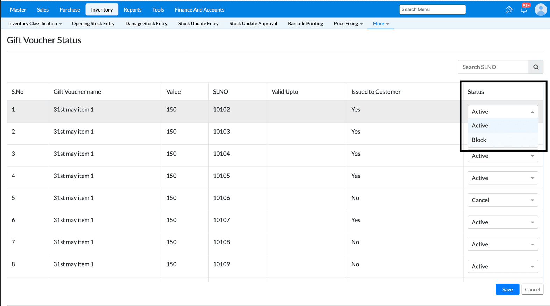Open the notifications bell icon
This screenshot has height=306, width=550.
click(x=524, y=9)
